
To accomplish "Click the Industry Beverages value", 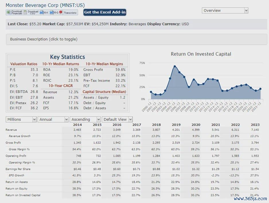I will 137,24.
